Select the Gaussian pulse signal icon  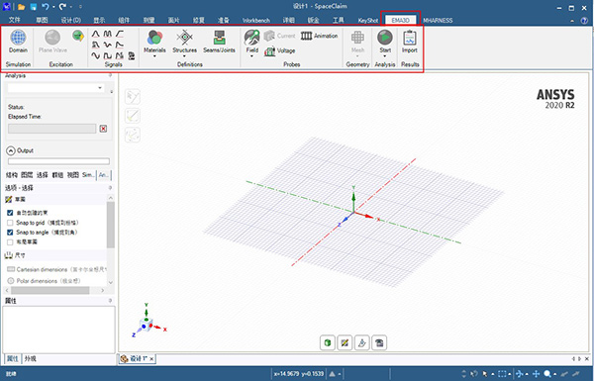pyautogui.click(x=96, y=34)
